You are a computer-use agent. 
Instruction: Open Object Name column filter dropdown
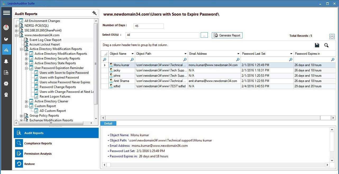pyautogui.click(x=132, y=54)
